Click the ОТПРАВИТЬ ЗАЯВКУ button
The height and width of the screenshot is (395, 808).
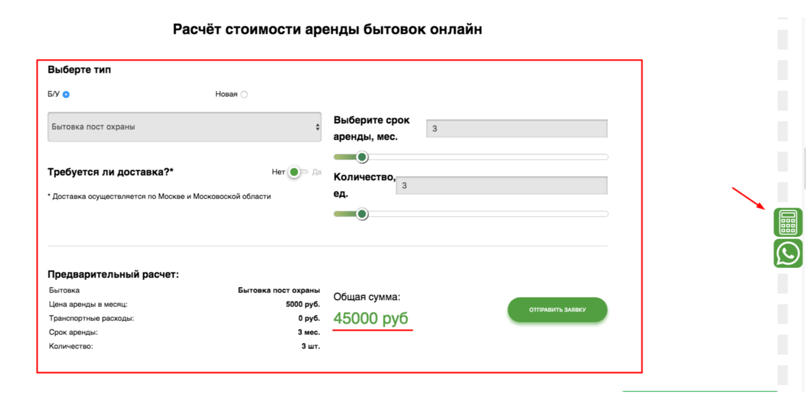[557, 310]
